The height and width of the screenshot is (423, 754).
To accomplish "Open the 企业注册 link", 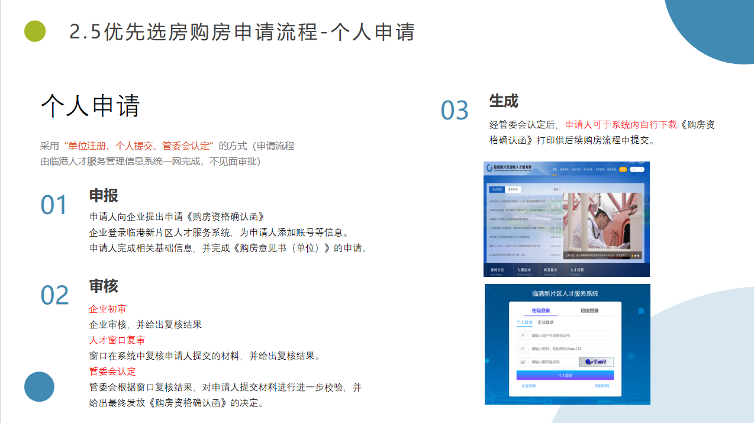I will point(529,386).
